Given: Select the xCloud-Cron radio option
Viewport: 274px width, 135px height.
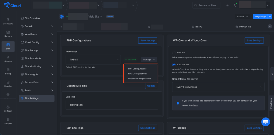Looking at the screenshot, I should [x=174, y=64].
